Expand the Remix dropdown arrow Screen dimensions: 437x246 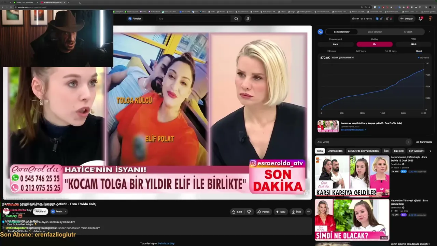tap(66, 211)
